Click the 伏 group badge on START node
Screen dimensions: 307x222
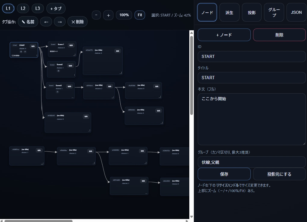21,52
